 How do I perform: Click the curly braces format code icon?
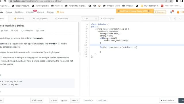(175, 18)
